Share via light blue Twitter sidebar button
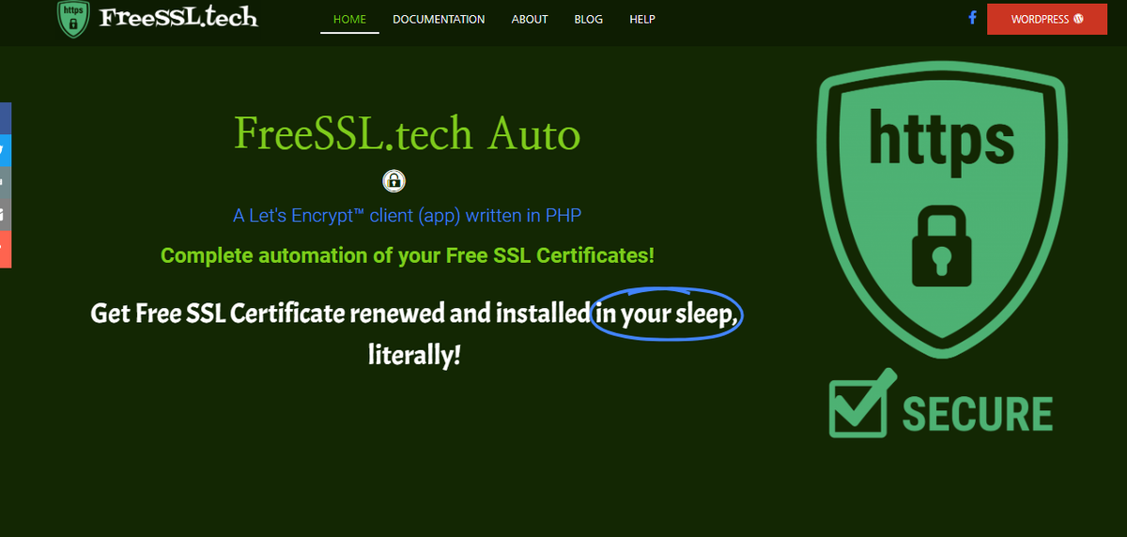The width and height of the screenshot is (1127, 537). coord(5,150)
